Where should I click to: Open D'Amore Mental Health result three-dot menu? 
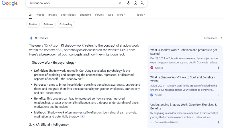coord(218,122)
